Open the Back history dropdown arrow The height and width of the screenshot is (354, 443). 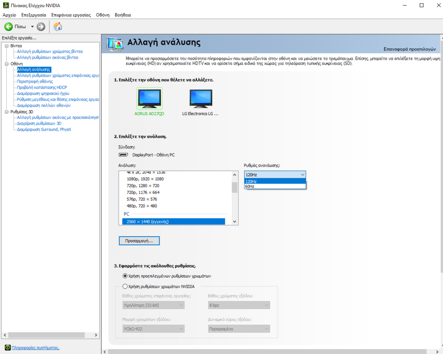32,27
